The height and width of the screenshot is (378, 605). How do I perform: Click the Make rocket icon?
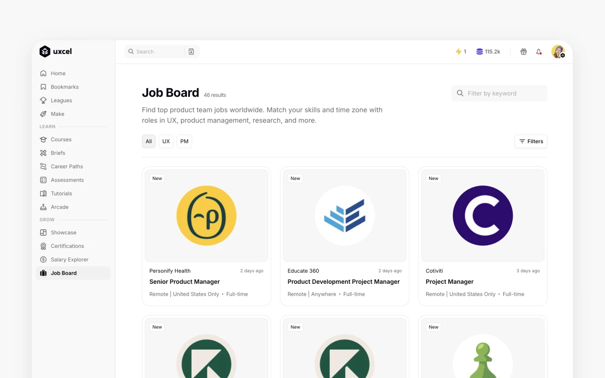[43, 114]
